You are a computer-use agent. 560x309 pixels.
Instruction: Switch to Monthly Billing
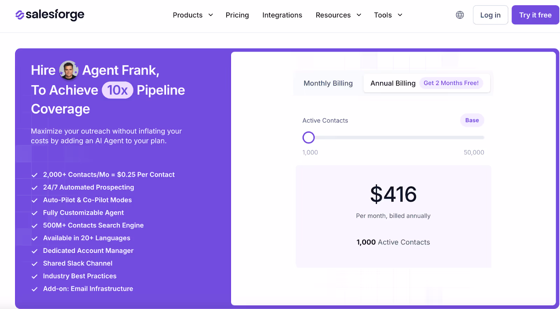tap(328, 83)
